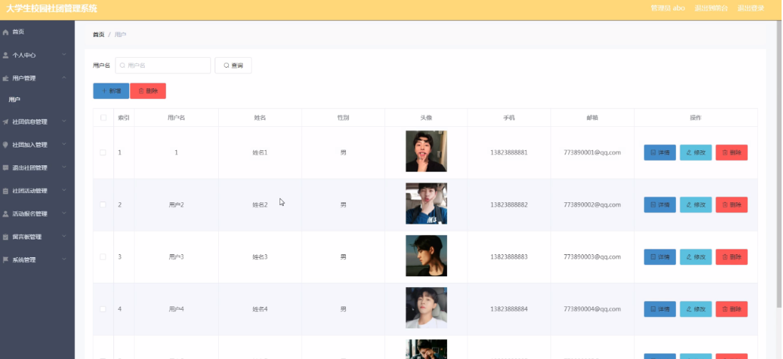This screenshot has height=359, width=783.
Task: Click the 管理员 abo label in header
Action: tap(667, 9)
